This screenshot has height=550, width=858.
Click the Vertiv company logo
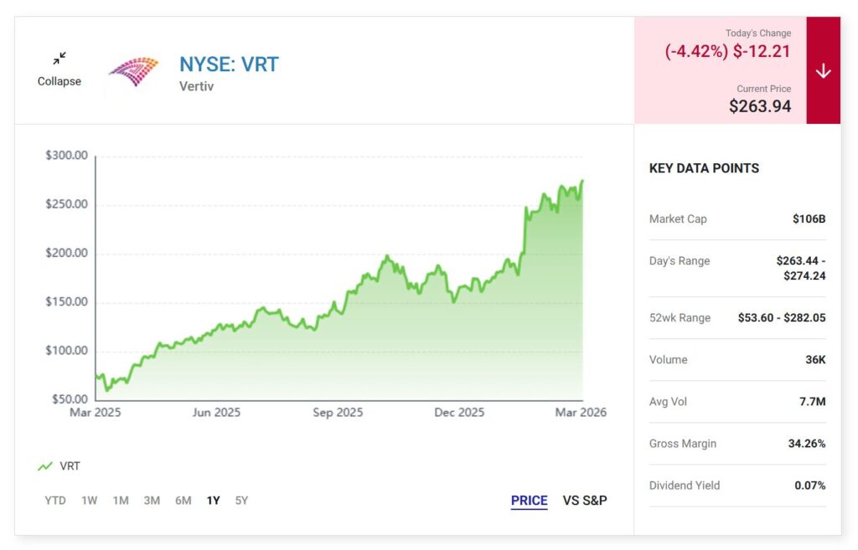tap(133, 71)
